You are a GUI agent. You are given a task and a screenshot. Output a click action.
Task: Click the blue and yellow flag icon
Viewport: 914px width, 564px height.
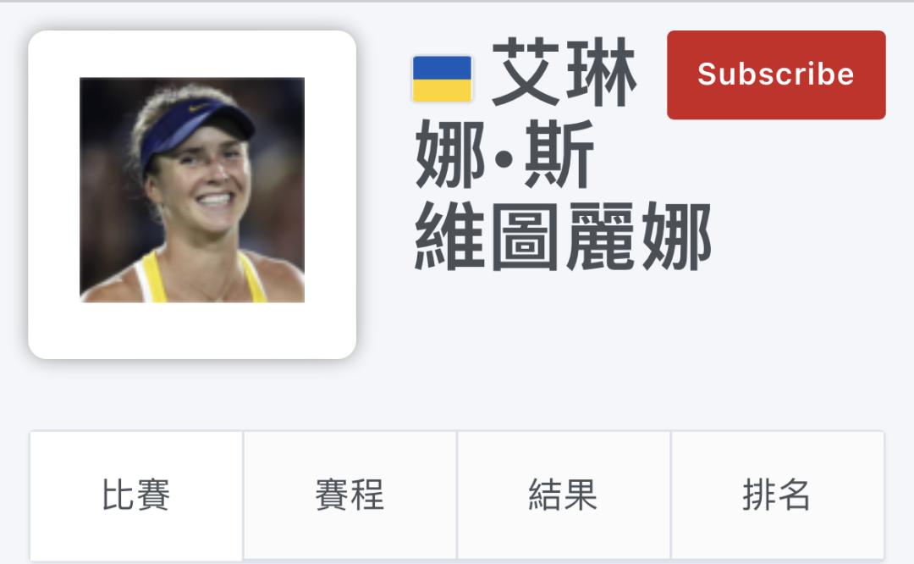tap(442, 79)
